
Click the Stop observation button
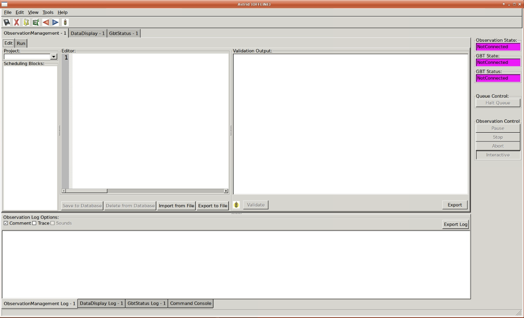[498, 137]
